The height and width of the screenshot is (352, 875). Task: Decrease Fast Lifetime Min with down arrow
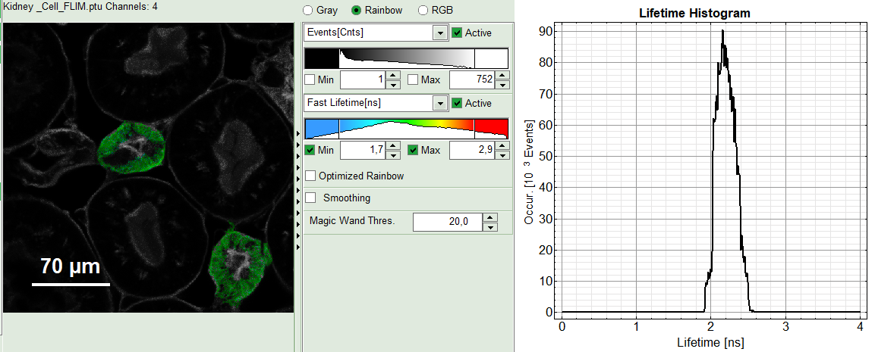[x=392, y=155]
